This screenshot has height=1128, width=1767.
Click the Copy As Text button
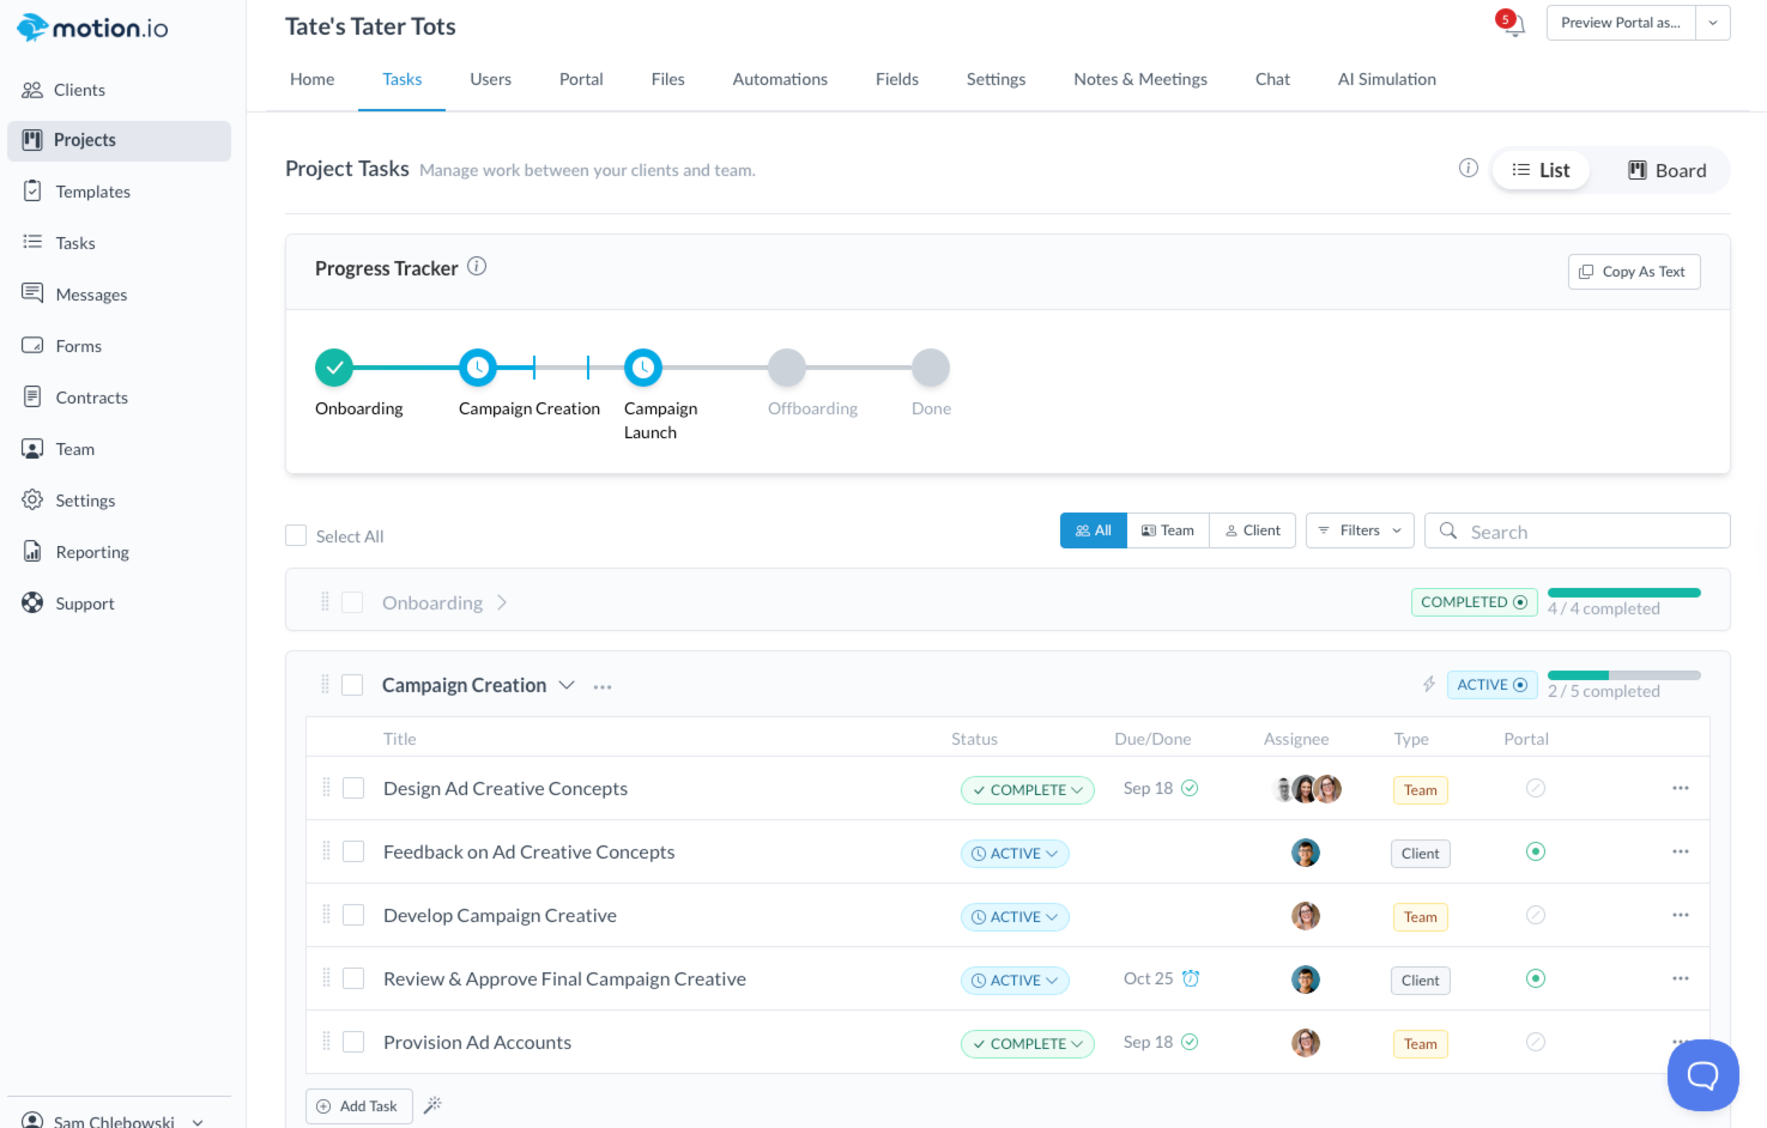1633,271
